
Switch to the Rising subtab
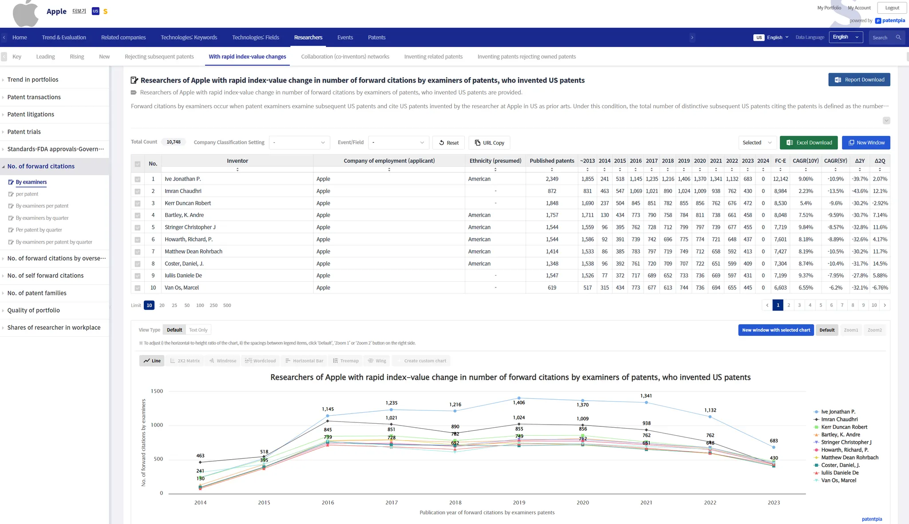pyautogui.click(x=77, y=57)
